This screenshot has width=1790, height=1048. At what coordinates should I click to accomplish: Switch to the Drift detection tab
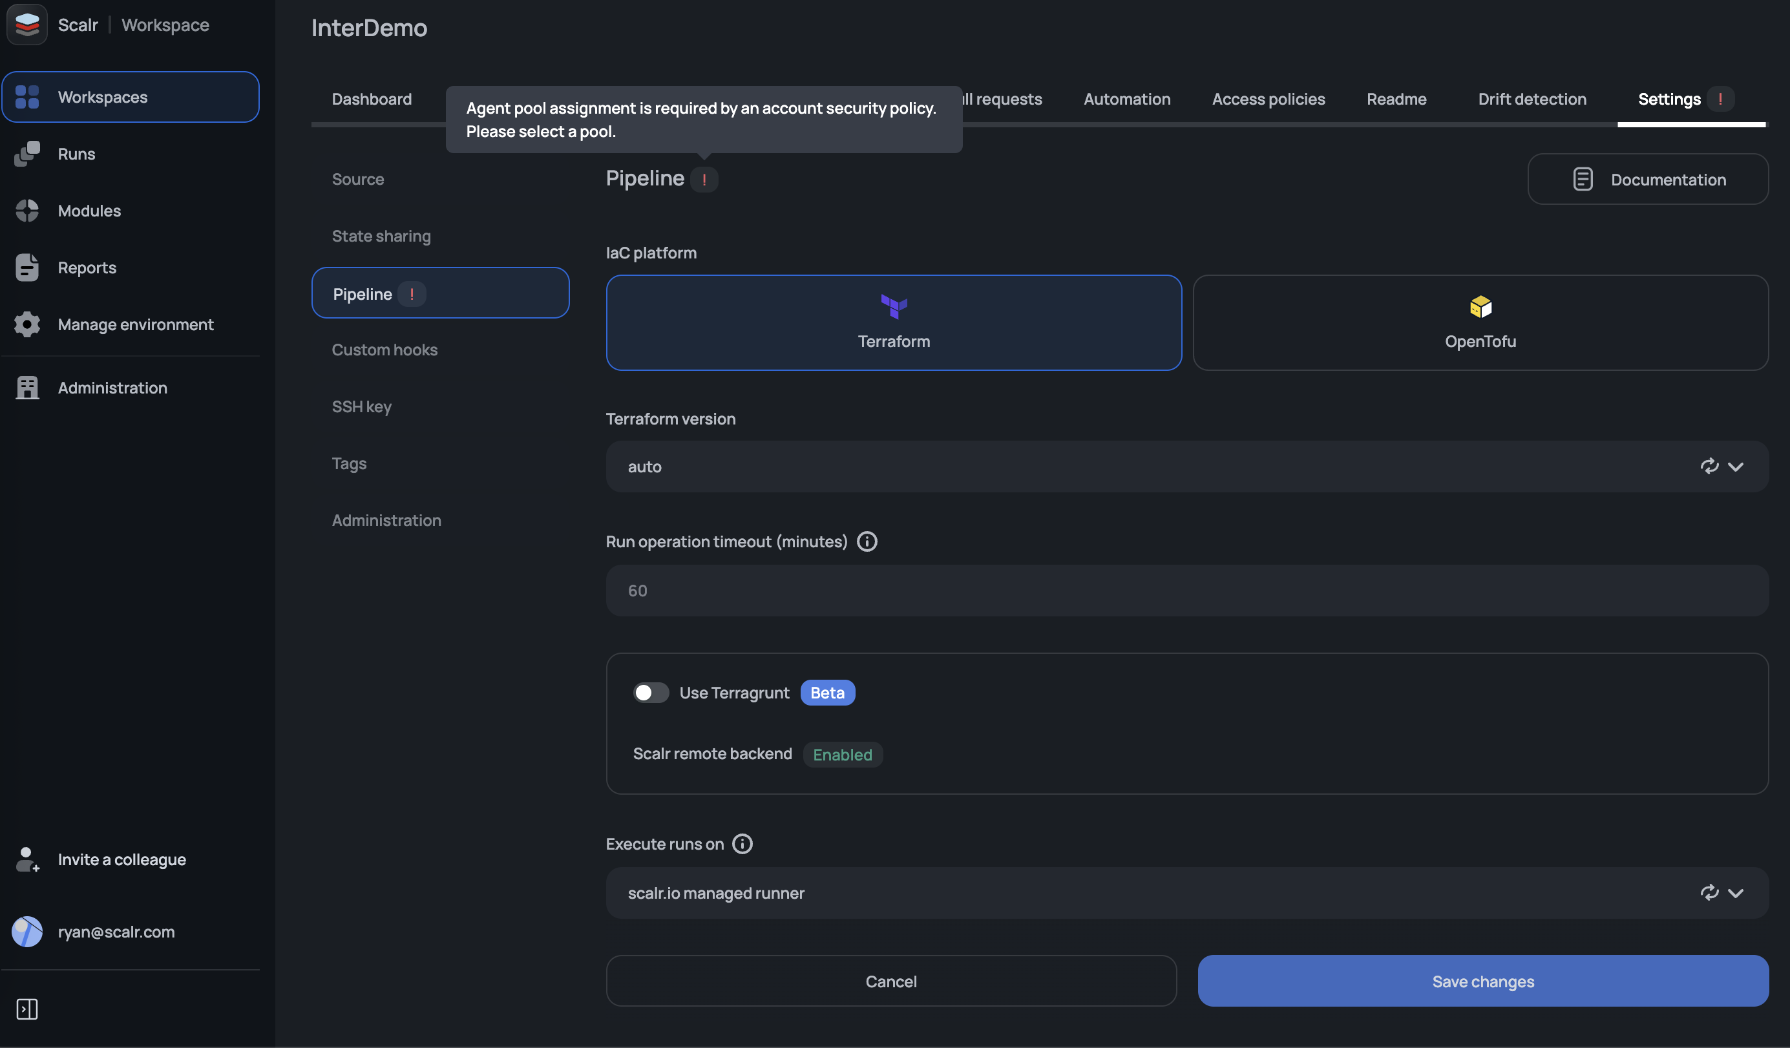point(1532,99)
